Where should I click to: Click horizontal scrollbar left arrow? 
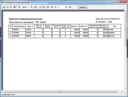coord(2,92)
